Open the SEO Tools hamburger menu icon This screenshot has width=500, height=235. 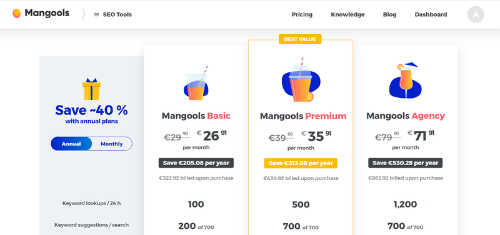[96, 14]
